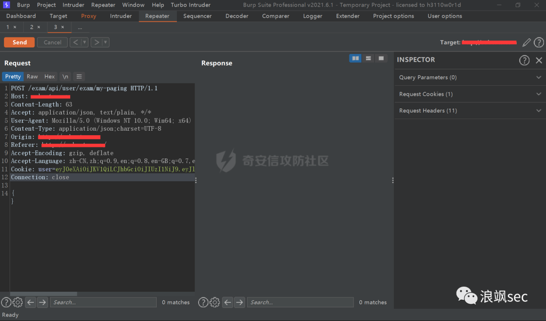546x321 pixels.
Task: Switch to the Dashboard tab
Action: pyautogui.click(x=21, y=16)
